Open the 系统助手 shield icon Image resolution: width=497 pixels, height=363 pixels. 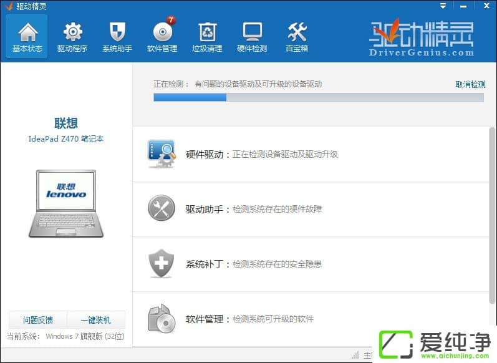[x=117, y=37]
